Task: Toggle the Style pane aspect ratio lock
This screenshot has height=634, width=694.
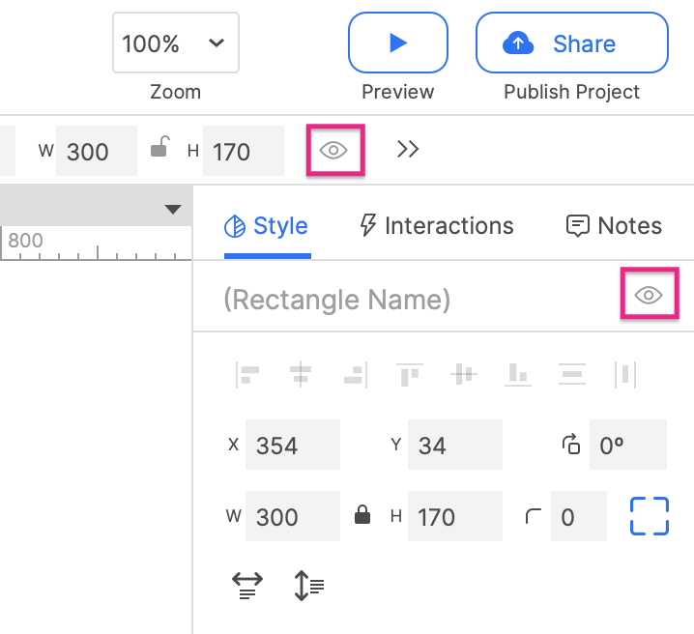Action: 363,515
